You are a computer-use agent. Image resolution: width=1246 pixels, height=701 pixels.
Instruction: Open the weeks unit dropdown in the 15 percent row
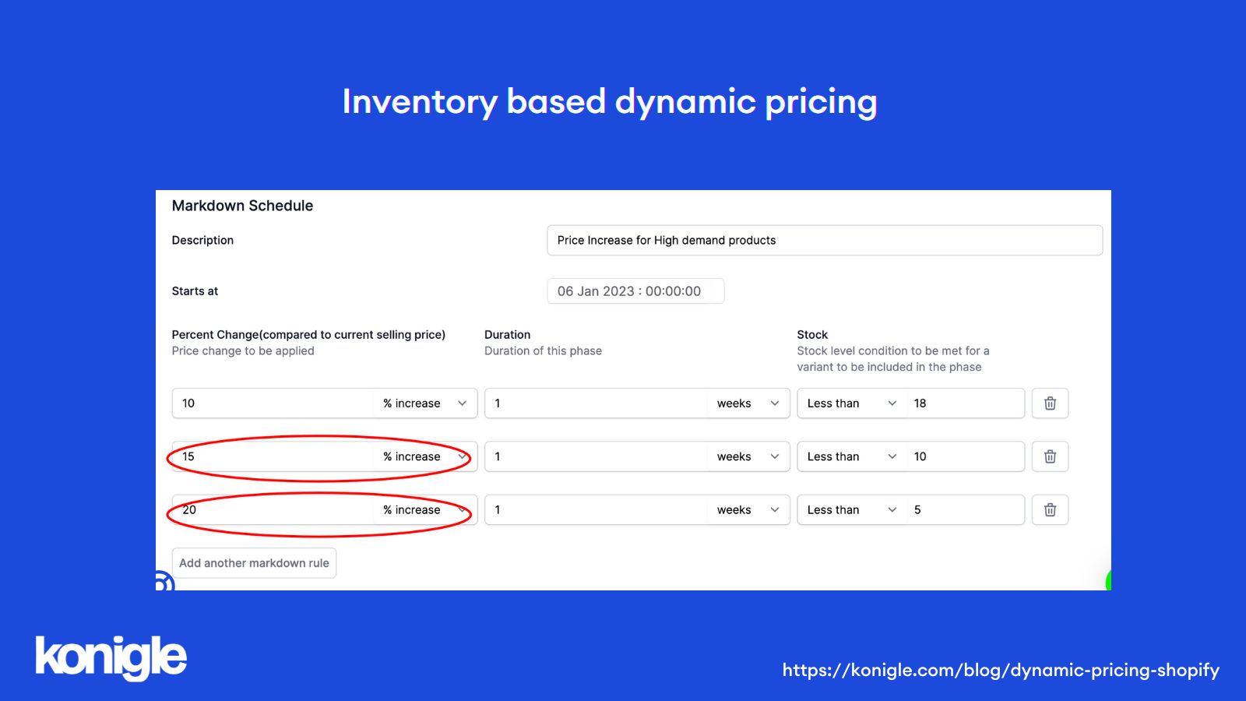coord(748,456)
